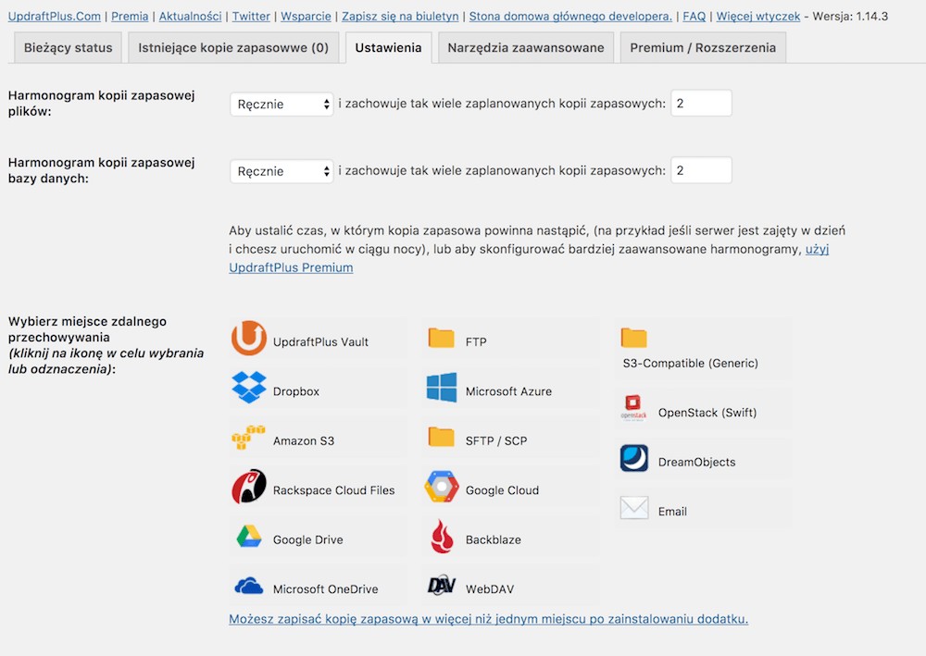Viewport: 926px width, 656px height.
Task: Choose the S3-Compatible (Generic) folder icon
Action: (633, 338)
